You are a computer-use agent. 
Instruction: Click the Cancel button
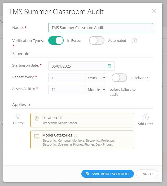147,174
